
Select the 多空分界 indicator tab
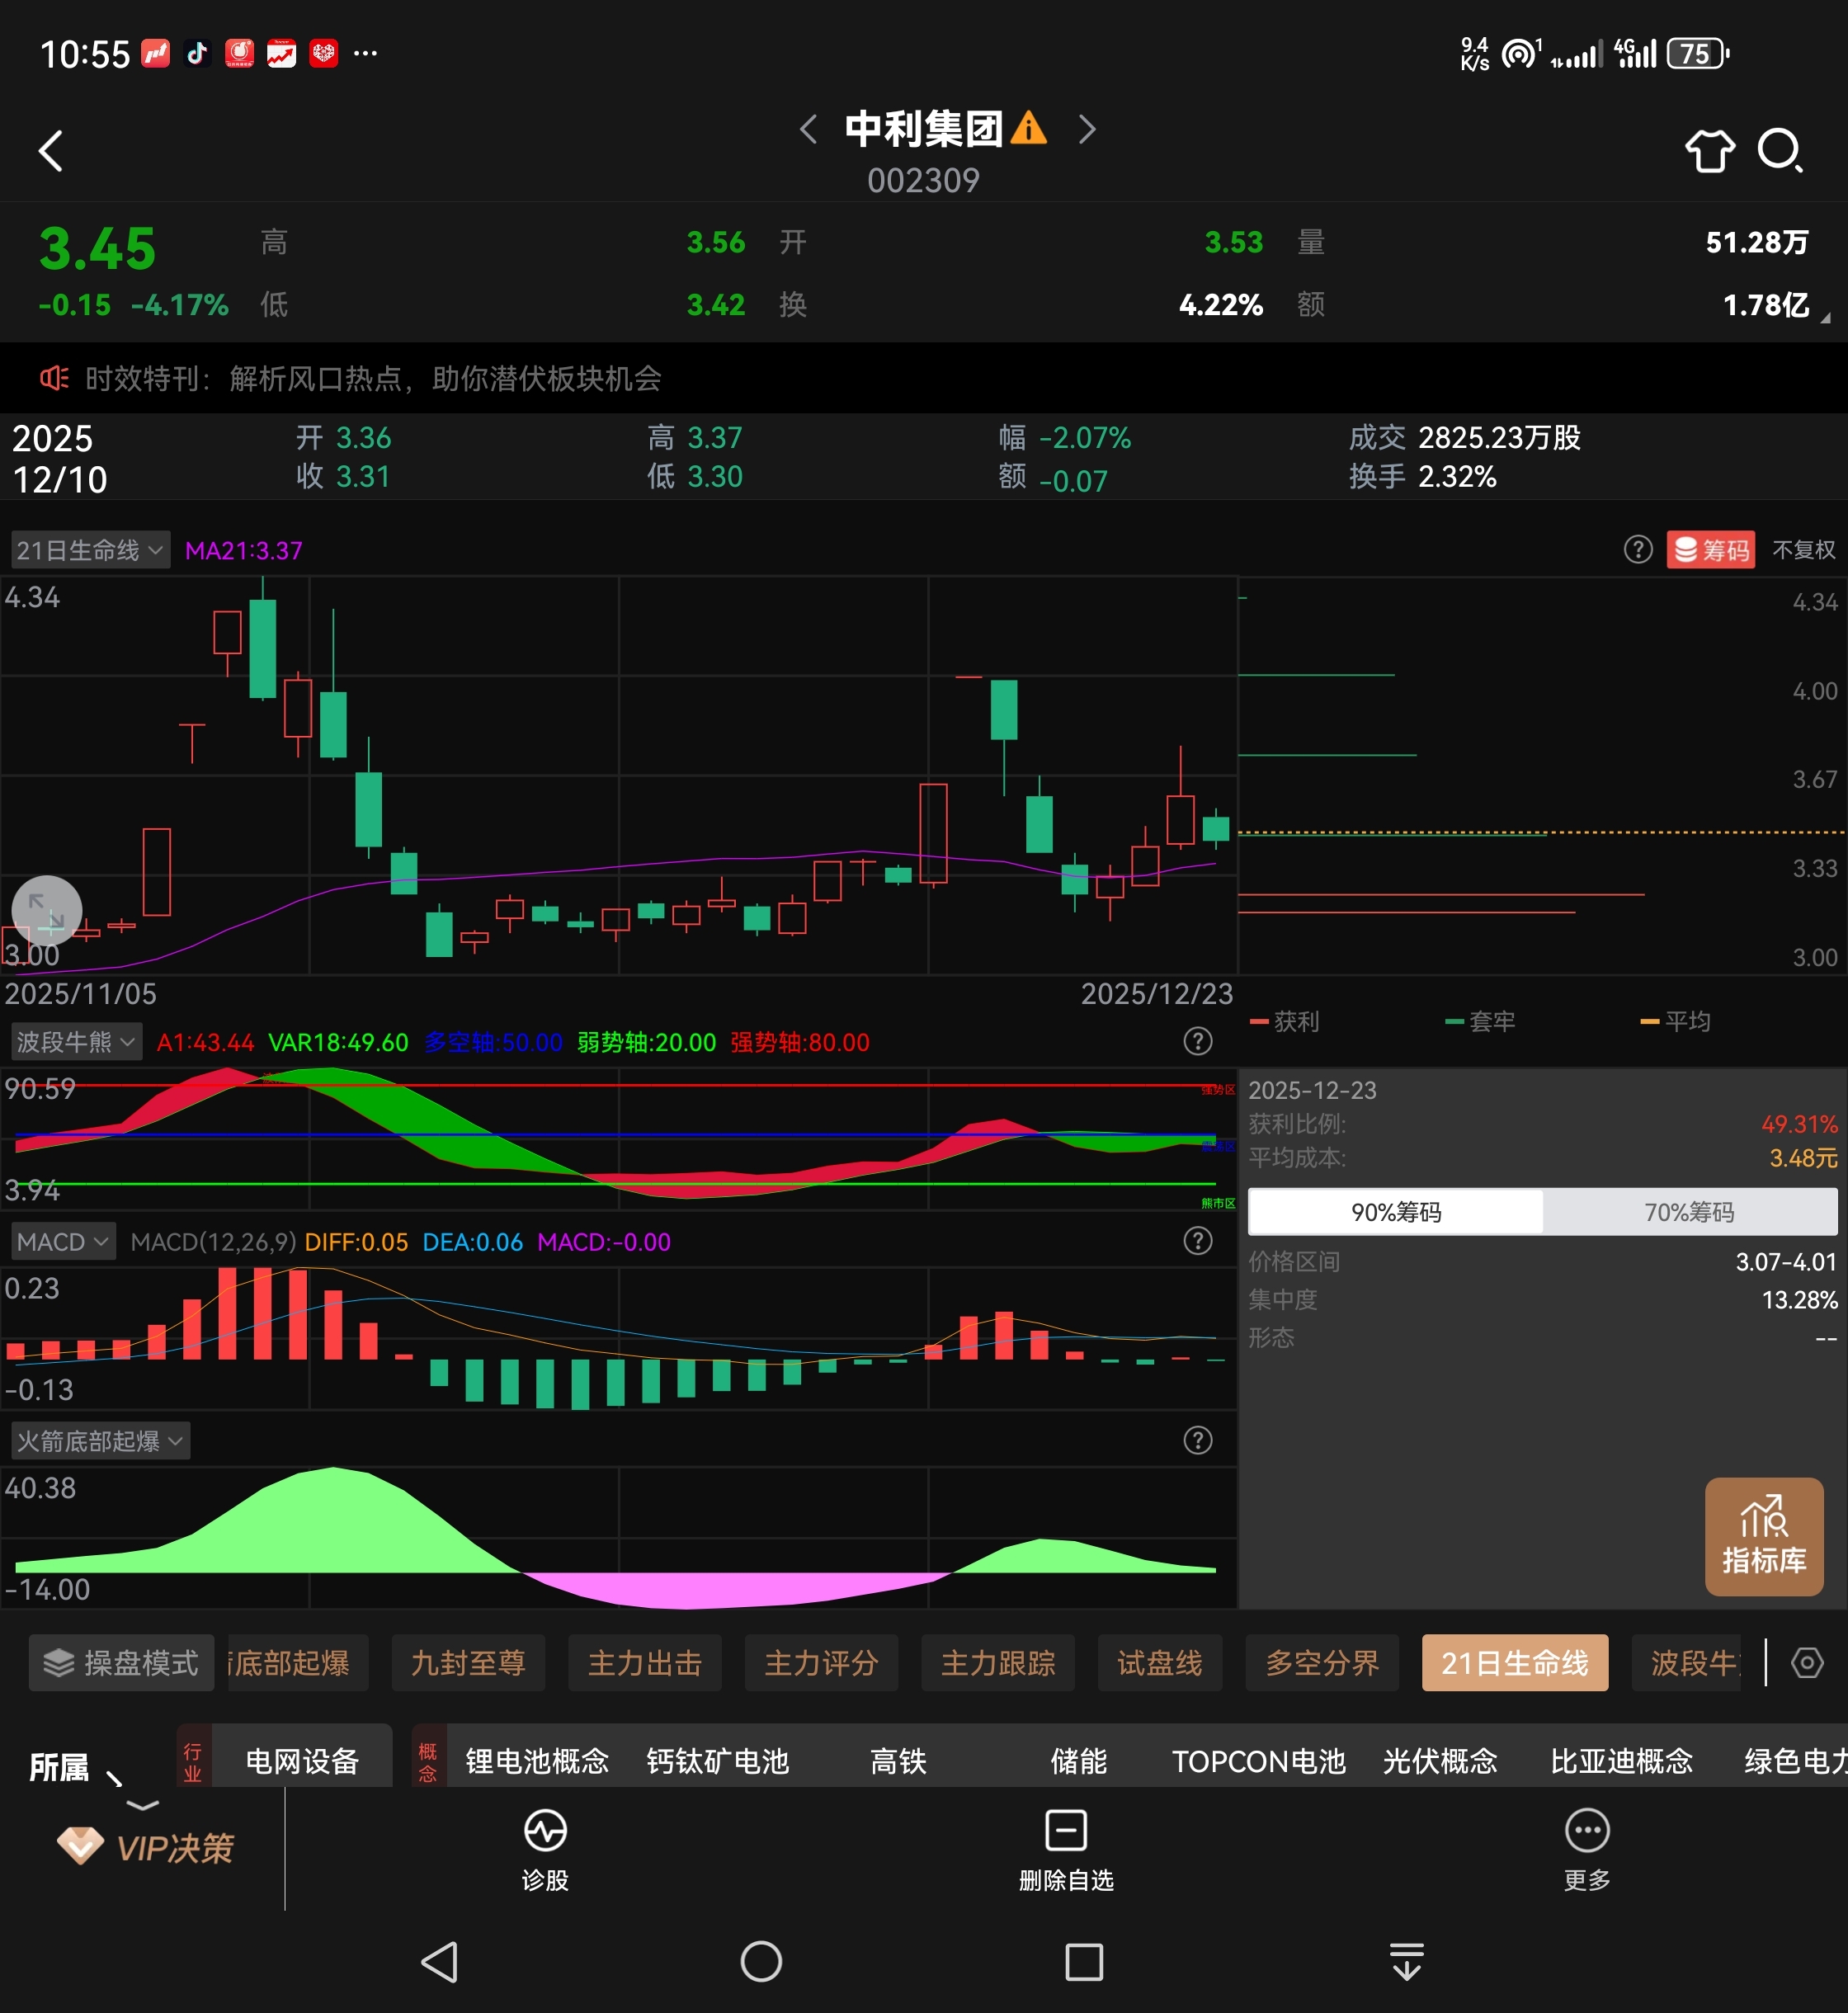pos(1321,1663)
